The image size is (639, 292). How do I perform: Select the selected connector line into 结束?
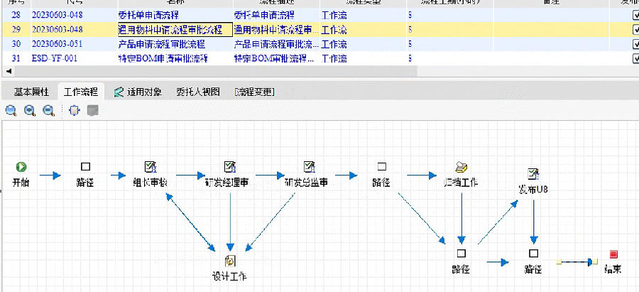(x=578, y=262)
